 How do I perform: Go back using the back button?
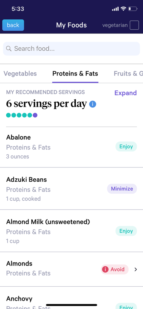tap(13, 25)
